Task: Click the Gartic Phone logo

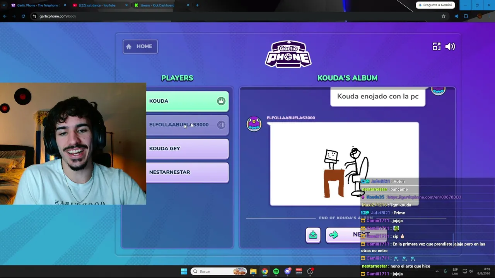Action: (x=288, y=54)
